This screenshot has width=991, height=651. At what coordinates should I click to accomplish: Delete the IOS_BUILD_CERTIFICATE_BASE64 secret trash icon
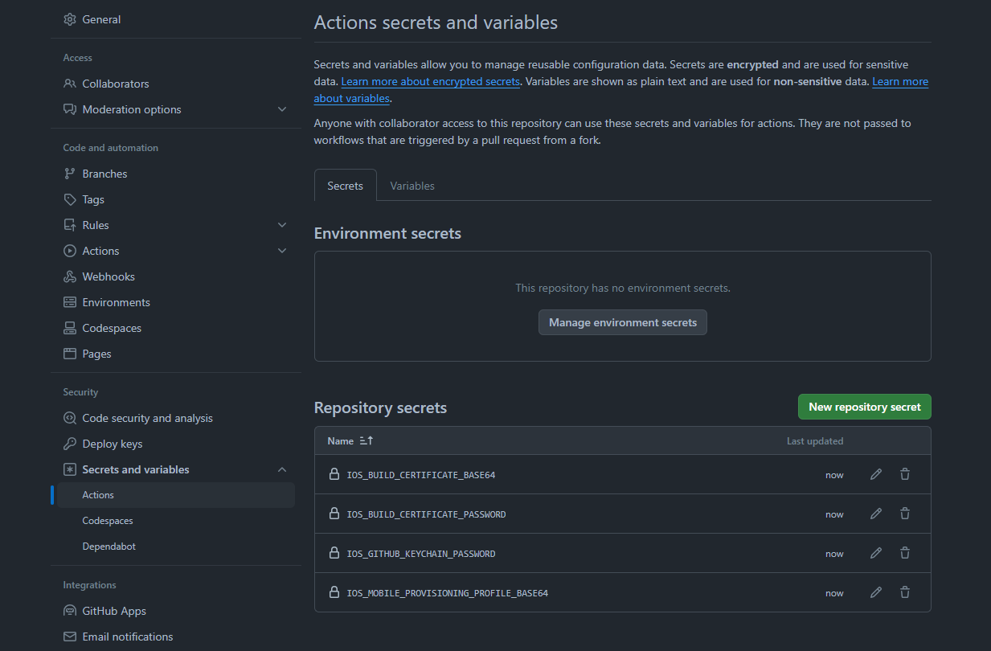905,474
